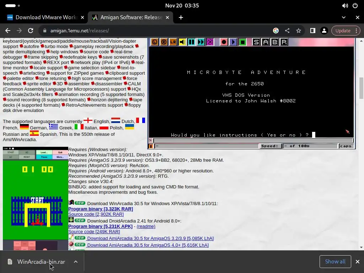The image size is (364, 273).
Task: Click the purple dithered icon in emulator toolbar
Action: pyautogui.click(x=210, y=42)
